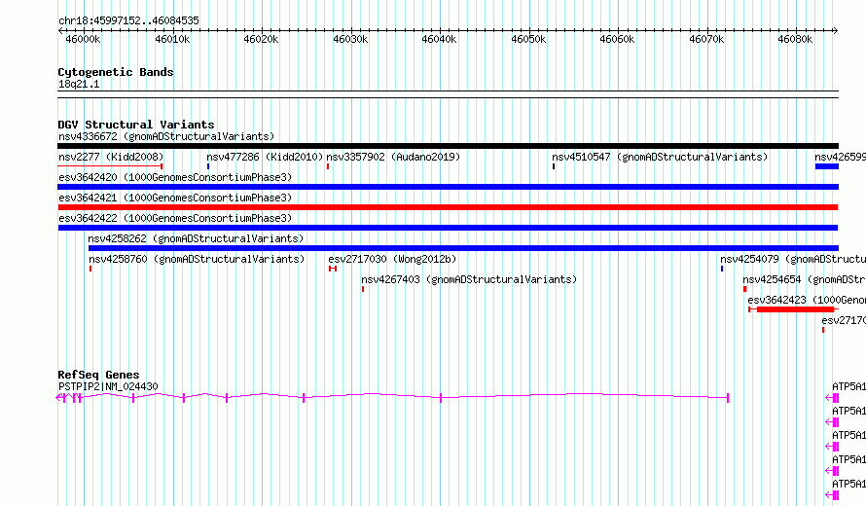The width and height of the screenshot is (866, 506).
Task: Open variant esv3642420 label
Action: 175,177
